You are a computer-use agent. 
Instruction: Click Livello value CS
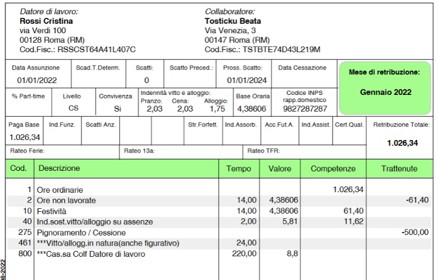(73, 108)
